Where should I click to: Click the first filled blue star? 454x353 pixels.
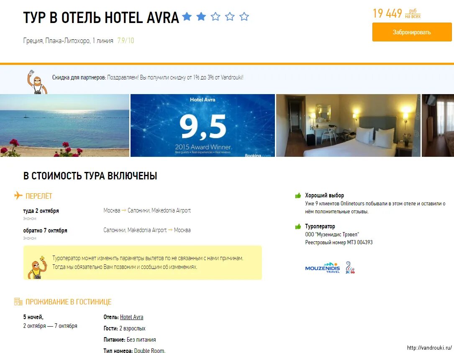[187, 16]
